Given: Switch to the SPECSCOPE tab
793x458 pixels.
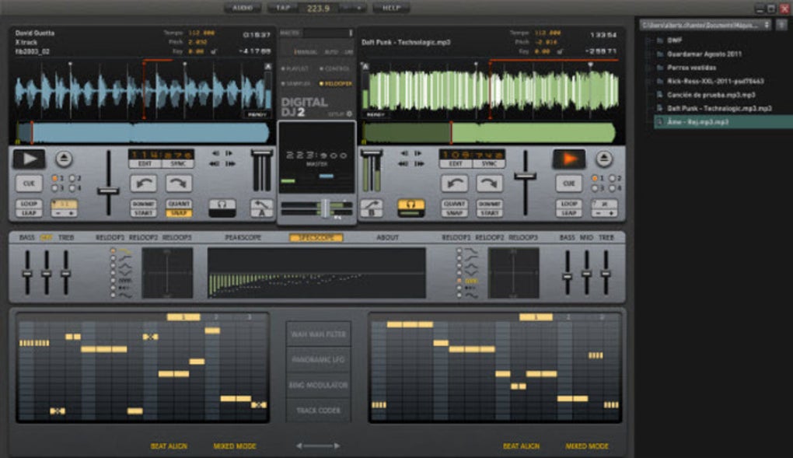Looking at the screenshot, I should 316,237.
